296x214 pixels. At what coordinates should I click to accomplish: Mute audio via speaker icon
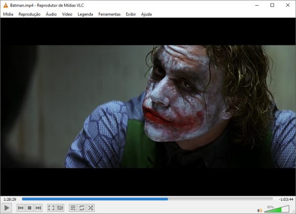(x=260, y=210)
